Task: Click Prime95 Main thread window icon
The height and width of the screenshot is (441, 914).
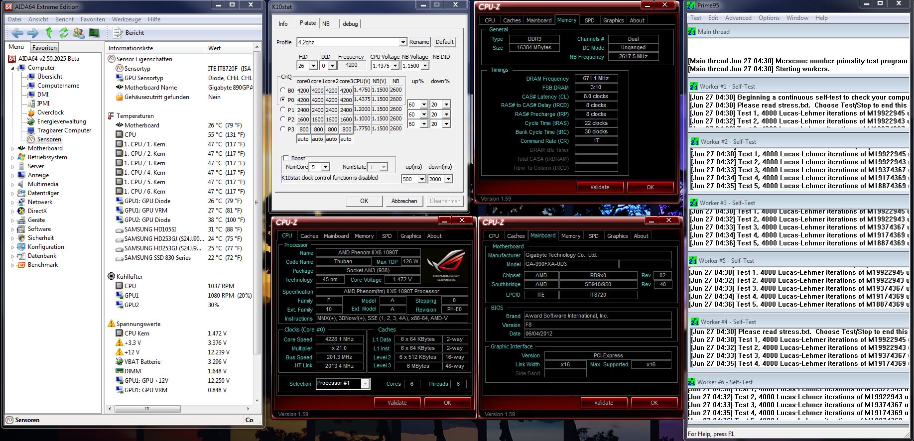Action: click(x=692, y=31)
